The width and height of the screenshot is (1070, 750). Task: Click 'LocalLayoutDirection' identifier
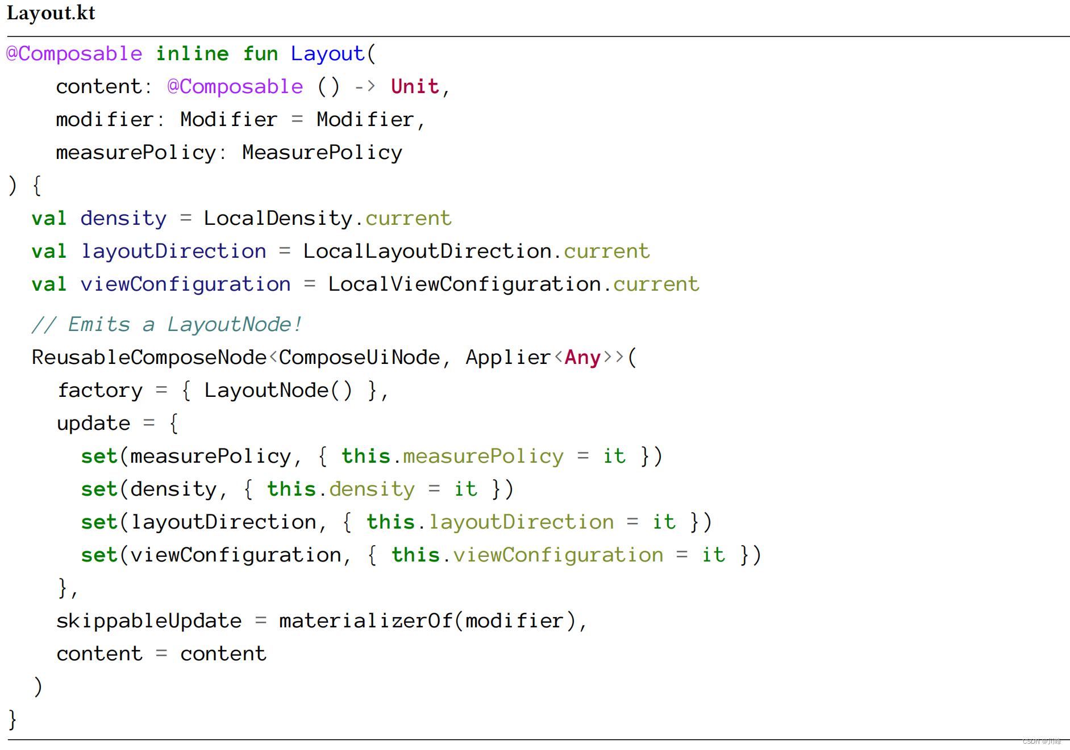tap(427, 252)
